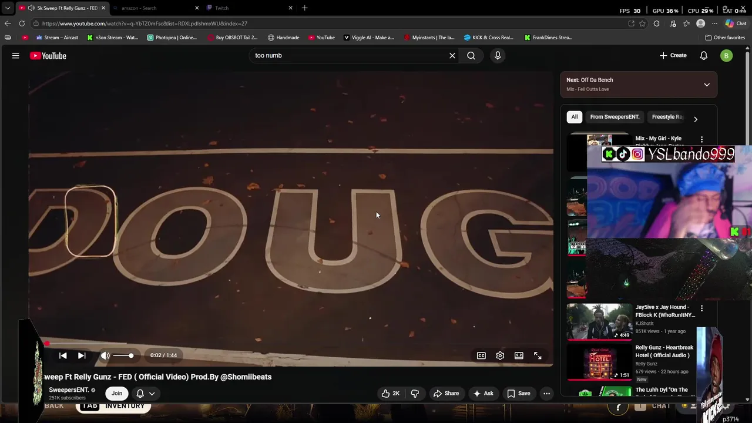Run search with the magnifier button

[x=471, y=56]
